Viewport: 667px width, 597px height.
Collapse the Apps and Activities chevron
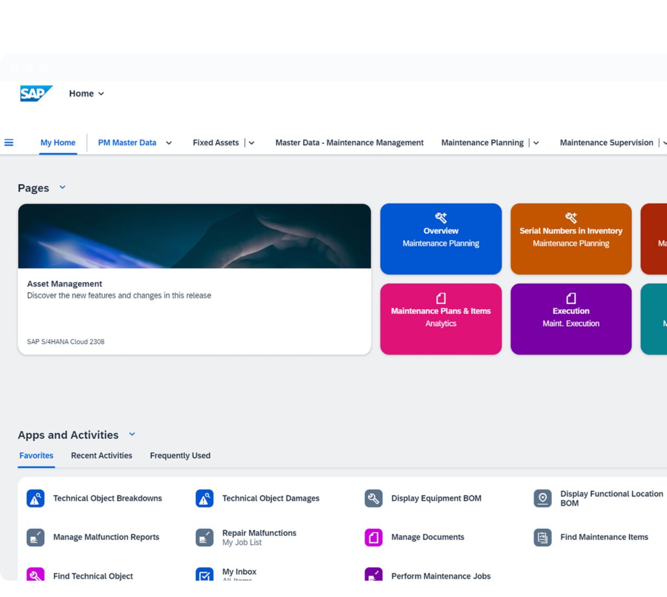pyautogui.click(x=132, y=434)
